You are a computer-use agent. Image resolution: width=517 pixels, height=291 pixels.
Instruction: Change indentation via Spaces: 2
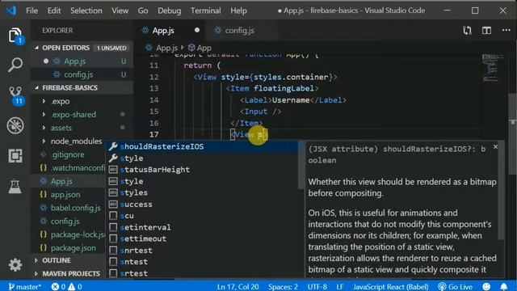pos(283,286)
